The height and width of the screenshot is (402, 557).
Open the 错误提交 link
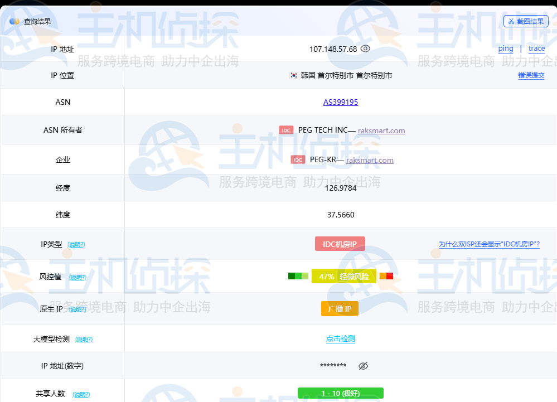(531, 75)
